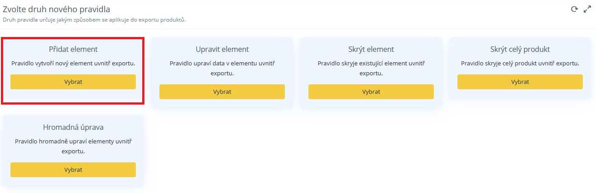Hit Vybrat for Skrýt celý produkt
Viewport: 596px width, 193px height.
pos(520,82)
